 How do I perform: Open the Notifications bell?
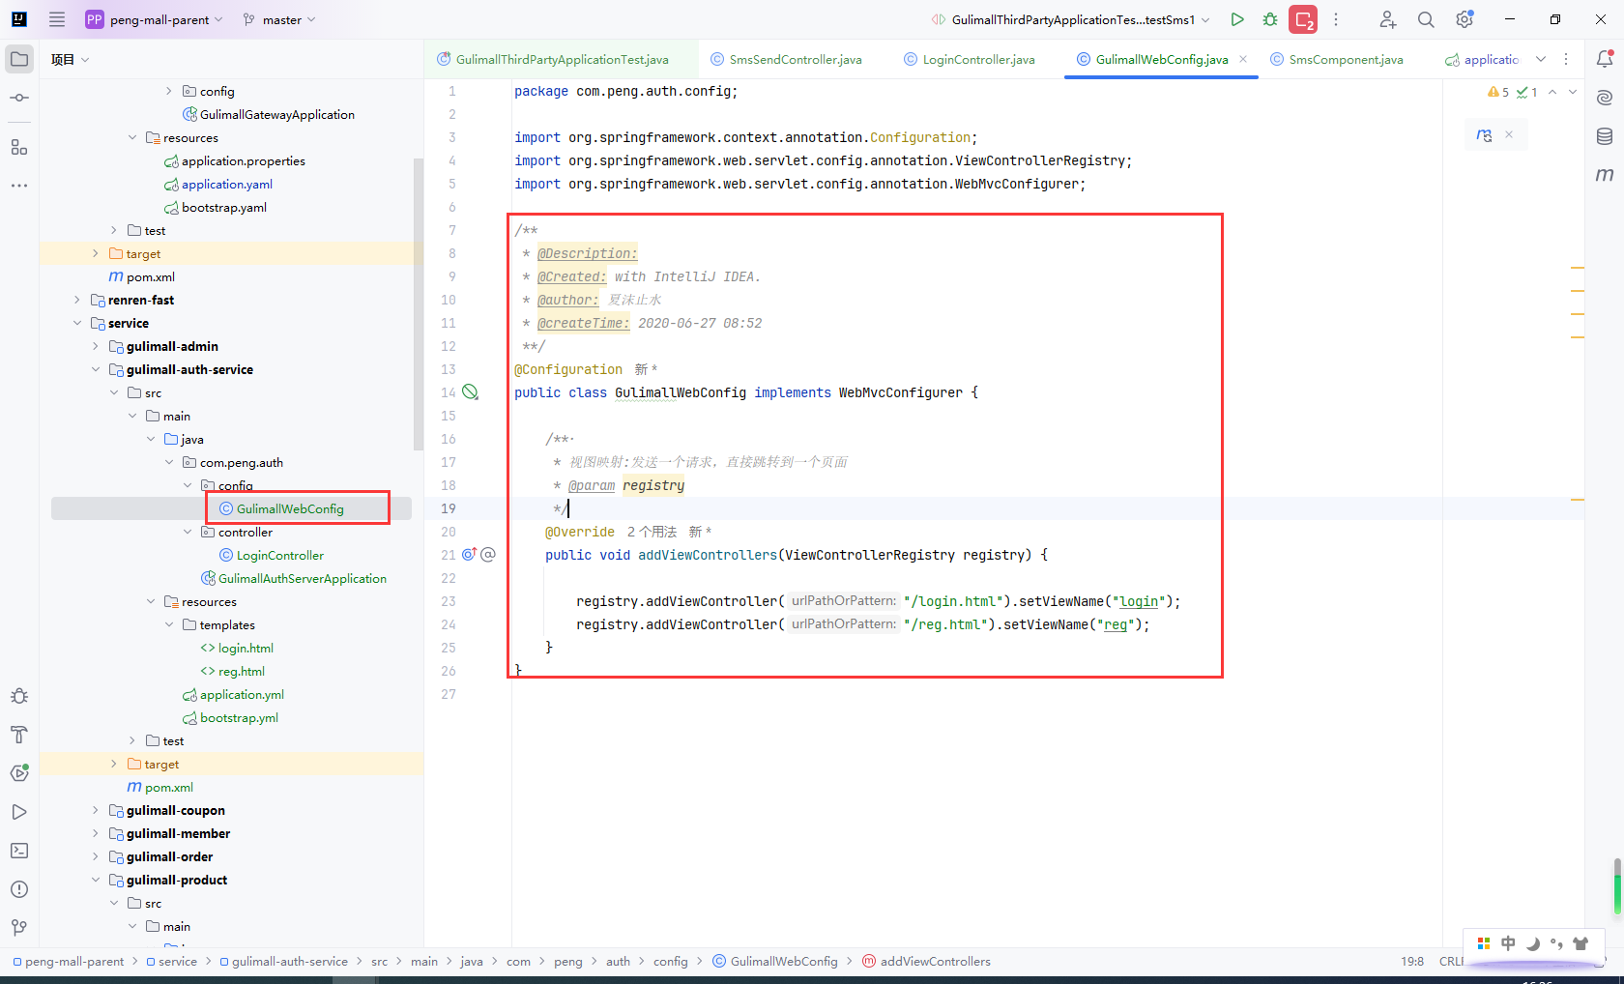point(1605,59)
